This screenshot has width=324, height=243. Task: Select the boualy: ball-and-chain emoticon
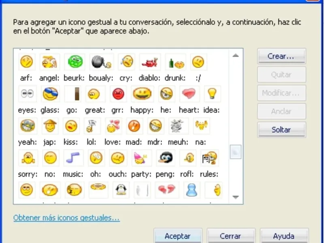tap(102, 62)
